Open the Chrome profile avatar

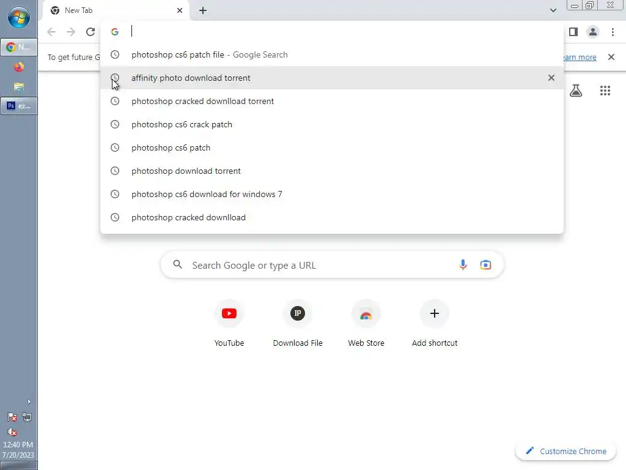pyautogui.click(x=593, y=32)
